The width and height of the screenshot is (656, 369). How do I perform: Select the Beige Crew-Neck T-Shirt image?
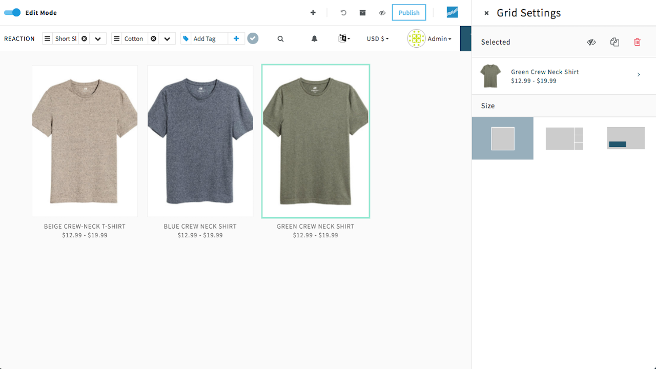[x=85, y=141]
